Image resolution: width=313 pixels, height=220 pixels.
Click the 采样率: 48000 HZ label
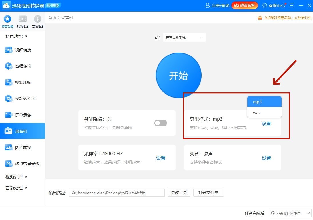103,154
